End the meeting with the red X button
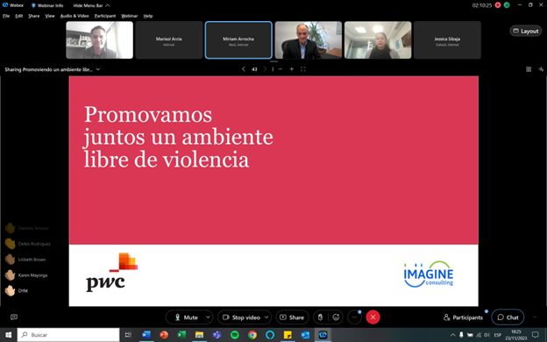 (x=373, y=317)
